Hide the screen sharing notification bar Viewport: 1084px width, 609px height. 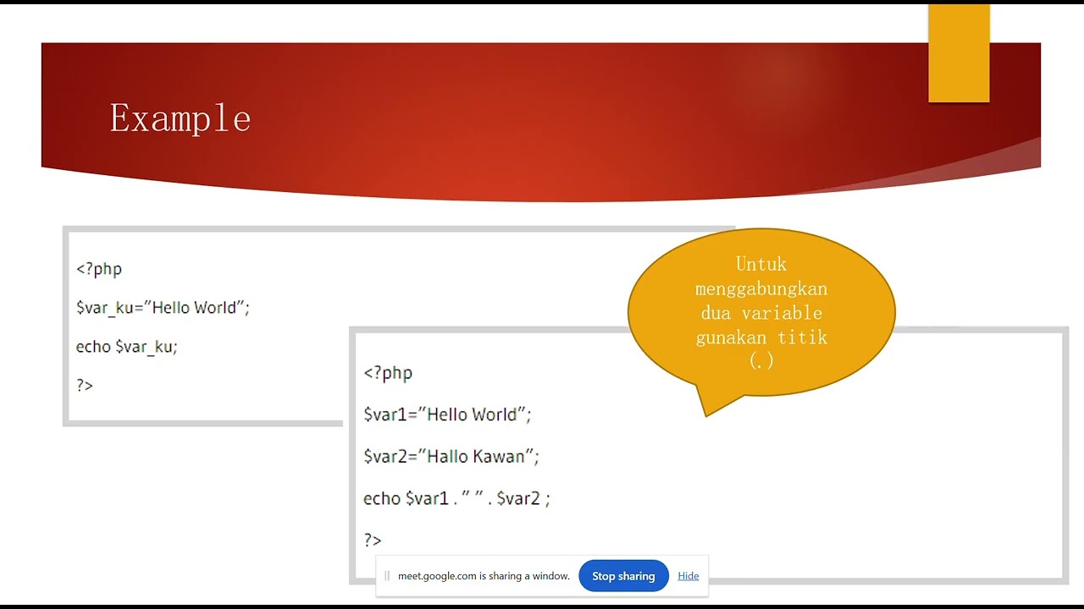(x=689, y=576)
